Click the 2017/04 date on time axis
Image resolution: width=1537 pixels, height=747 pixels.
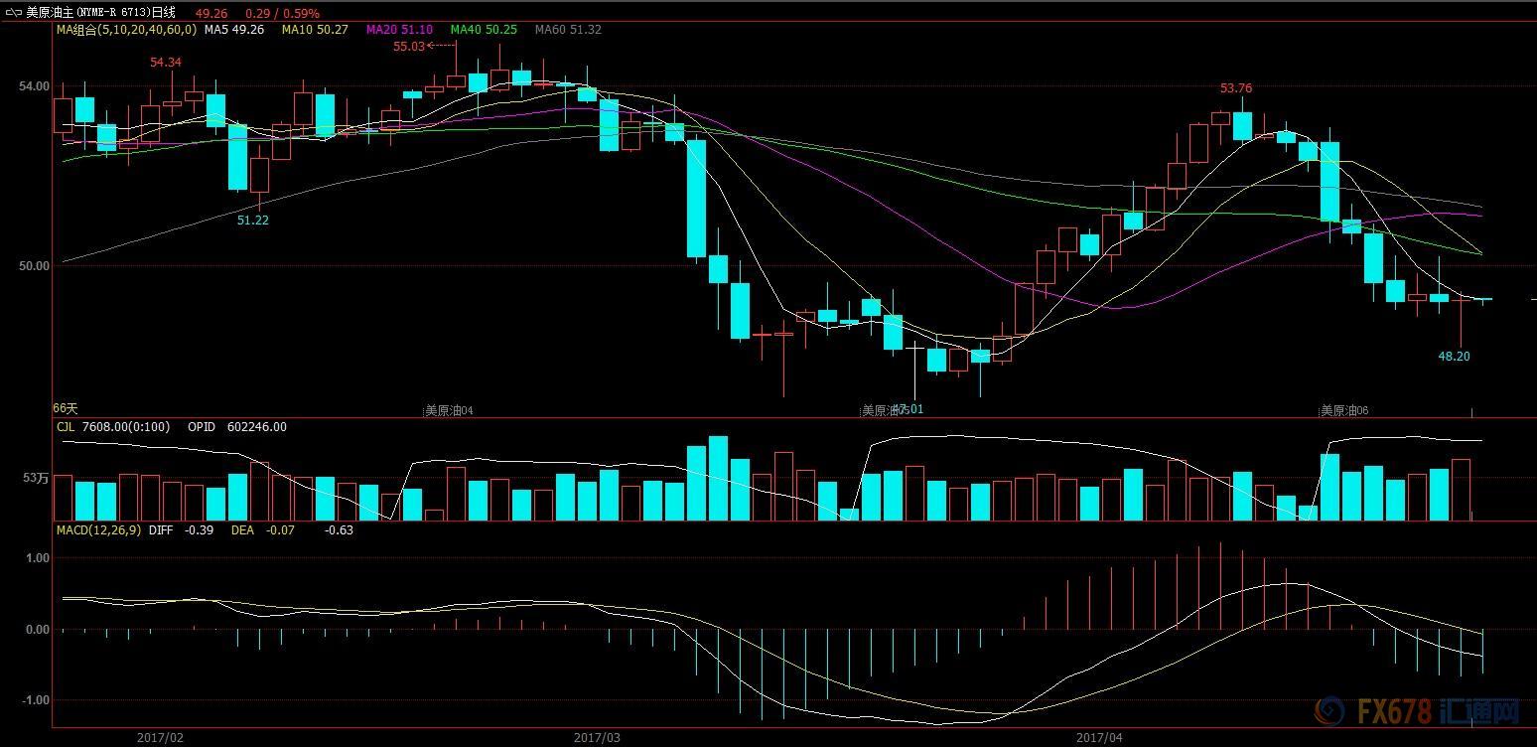[1099, 738]
